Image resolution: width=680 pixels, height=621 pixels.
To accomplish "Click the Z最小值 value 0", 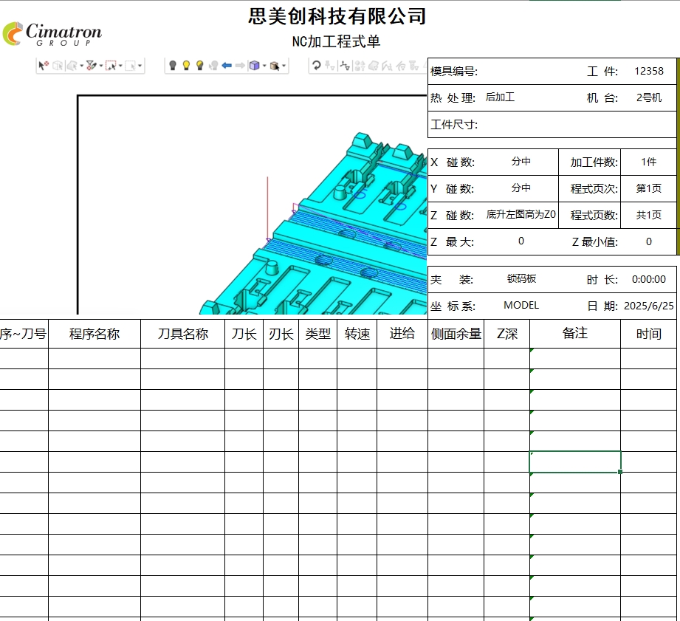I will (x=649, y=241).
